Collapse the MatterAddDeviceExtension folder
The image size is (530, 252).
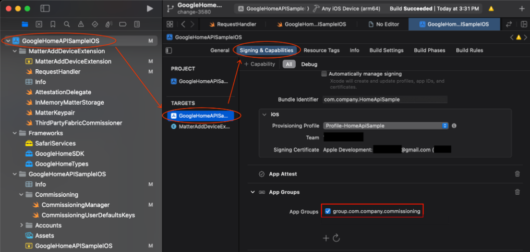(x=14, y=51)
